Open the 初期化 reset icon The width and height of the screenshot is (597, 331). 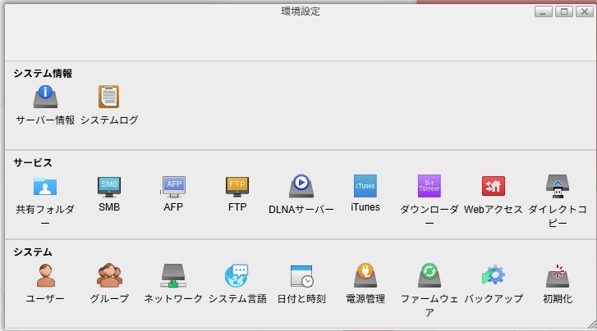pyautogui.click(x=558, y=275)
